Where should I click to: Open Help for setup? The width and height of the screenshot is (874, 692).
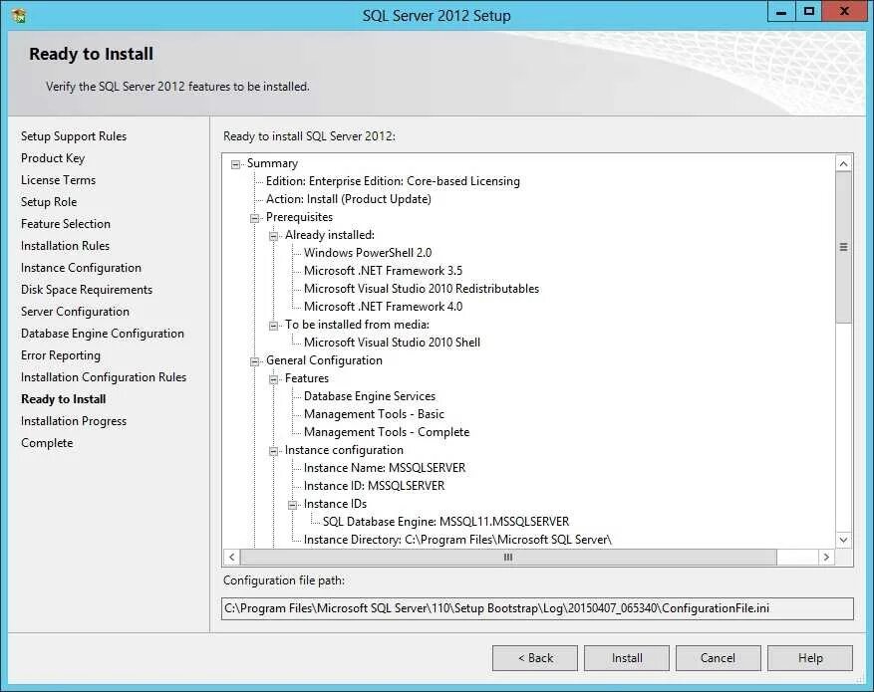point(810,658)
